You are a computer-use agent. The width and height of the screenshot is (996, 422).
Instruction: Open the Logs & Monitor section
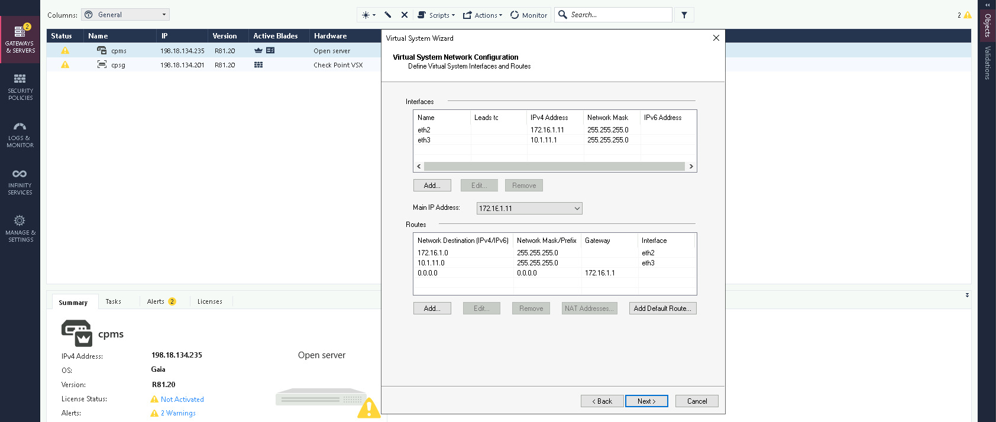(20, 134)
